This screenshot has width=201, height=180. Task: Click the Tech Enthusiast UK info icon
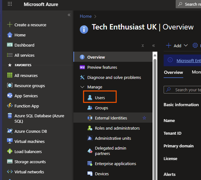[84, 29]
